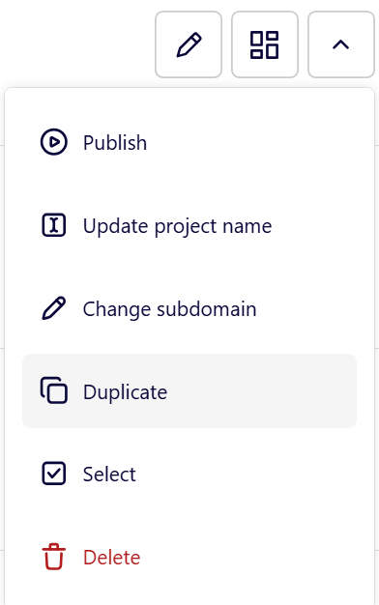Click empty area right of Publish label
379x605 pixels.
point(250,143)
